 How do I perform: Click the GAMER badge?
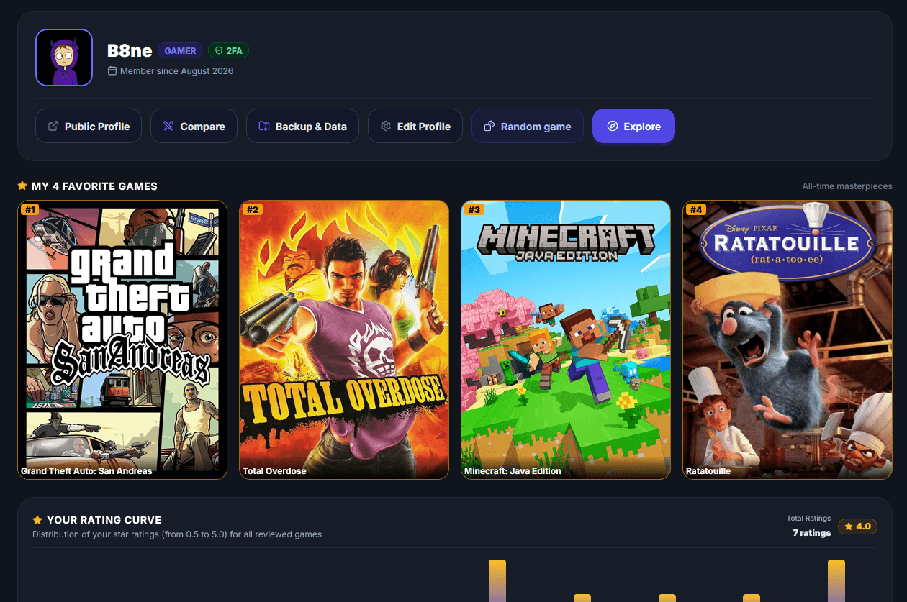(x=180, y=50)
